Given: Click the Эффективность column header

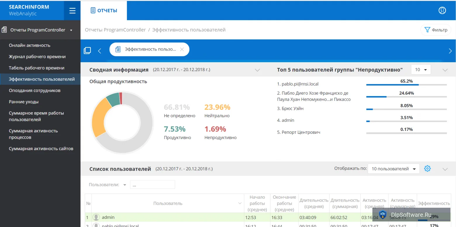Looking at the screenshot, I should point(434,203).
